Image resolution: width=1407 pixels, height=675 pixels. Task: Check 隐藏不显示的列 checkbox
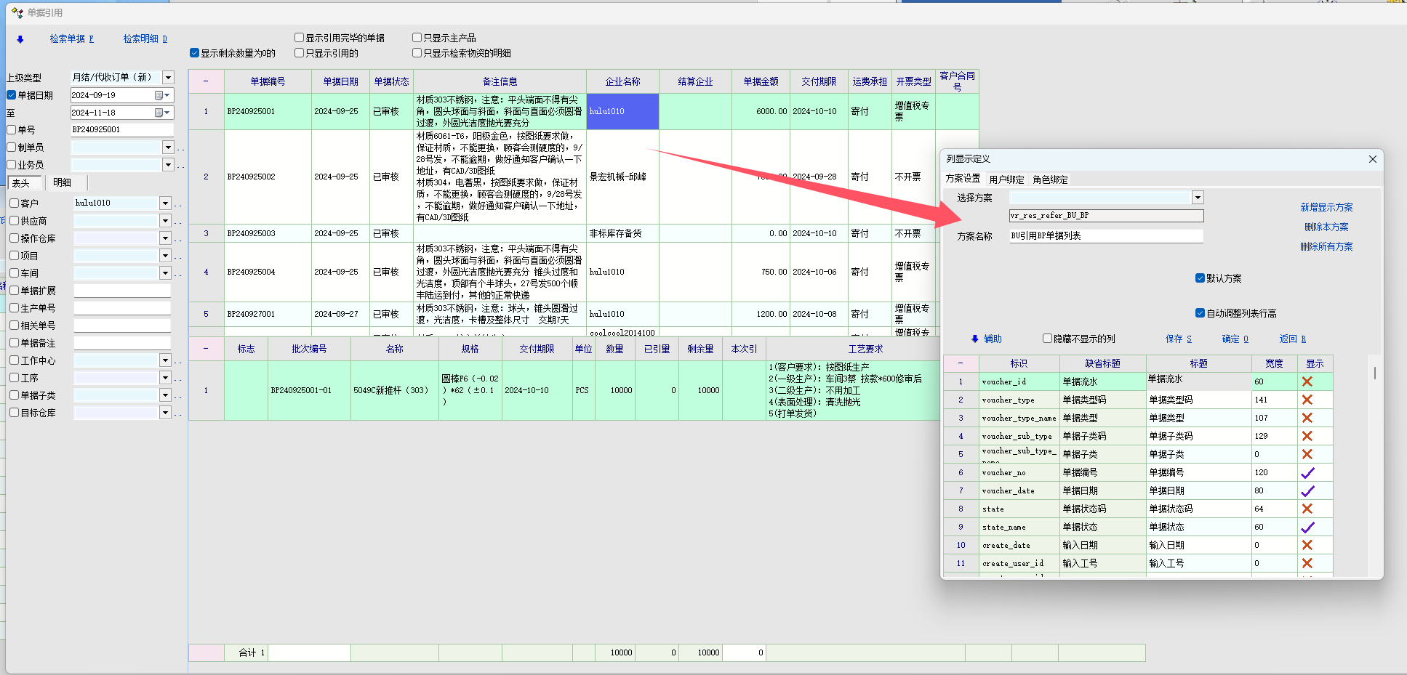tap(1047, 339)
